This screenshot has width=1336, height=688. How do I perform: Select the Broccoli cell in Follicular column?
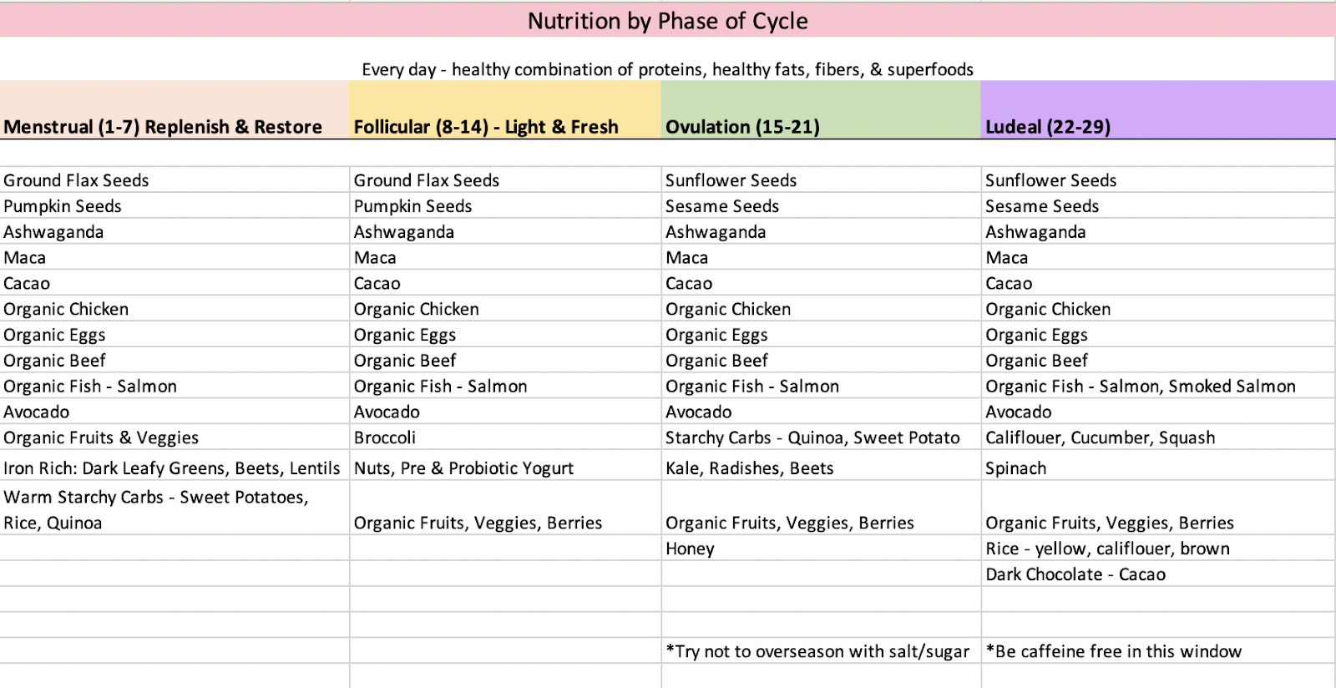(x=505, y=438)
